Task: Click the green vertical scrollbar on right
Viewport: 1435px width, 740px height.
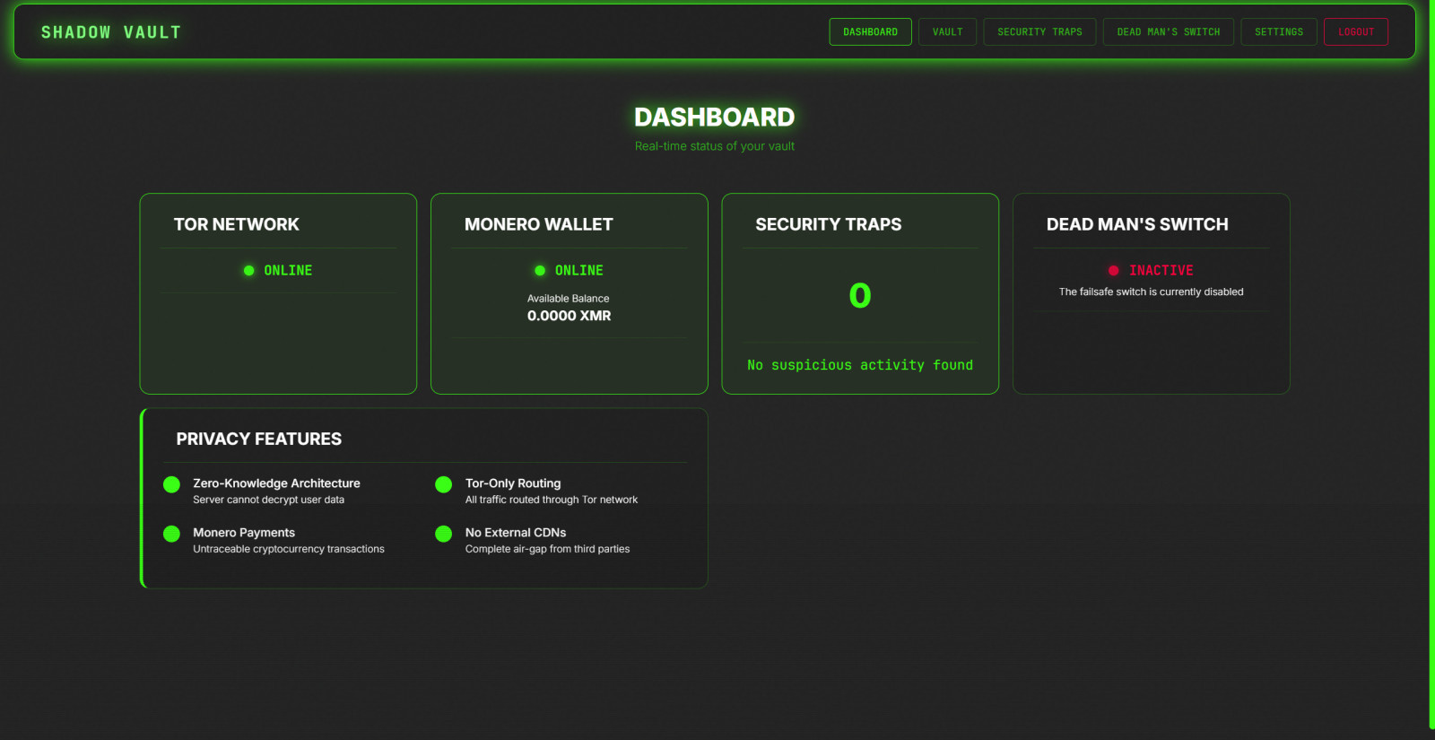Action: click(x=1431, y=359)
